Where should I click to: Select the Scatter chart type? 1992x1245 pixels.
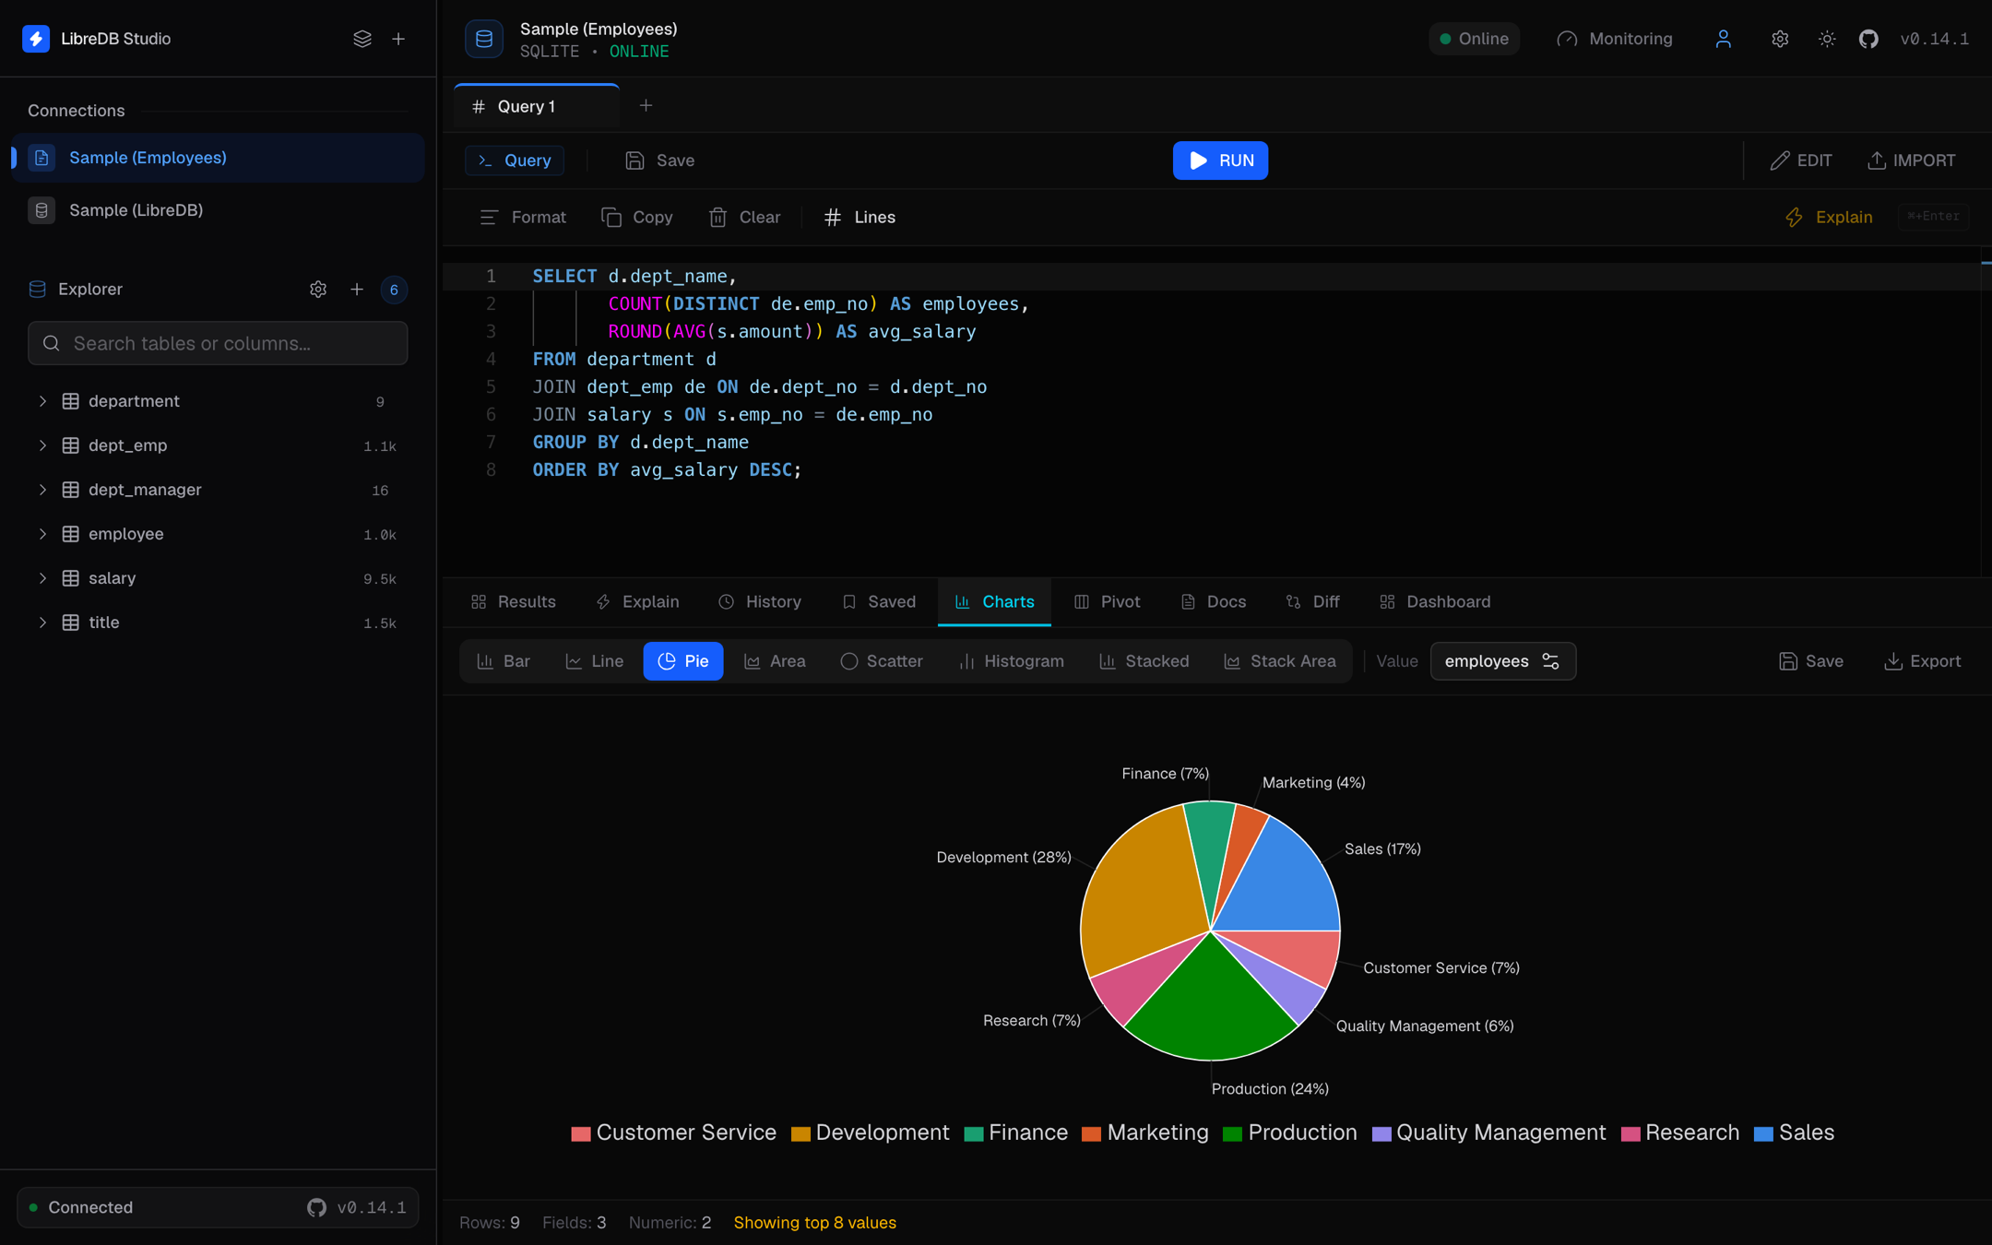pos(882,661)
